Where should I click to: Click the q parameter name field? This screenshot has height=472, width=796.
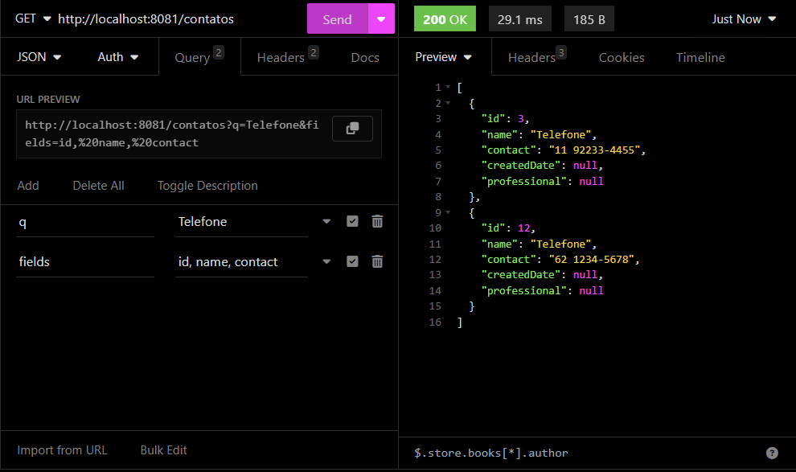[84, 222]
